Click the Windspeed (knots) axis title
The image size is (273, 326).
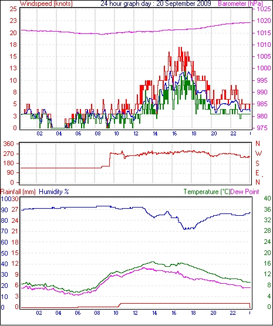[46, 4]
